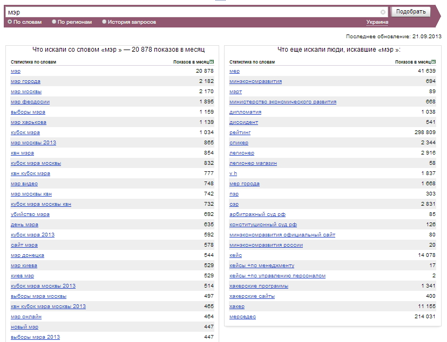Viewport: 447px width, 342px height.
Task: Select the 'История запросов' radio option
Action: (104, 22)
